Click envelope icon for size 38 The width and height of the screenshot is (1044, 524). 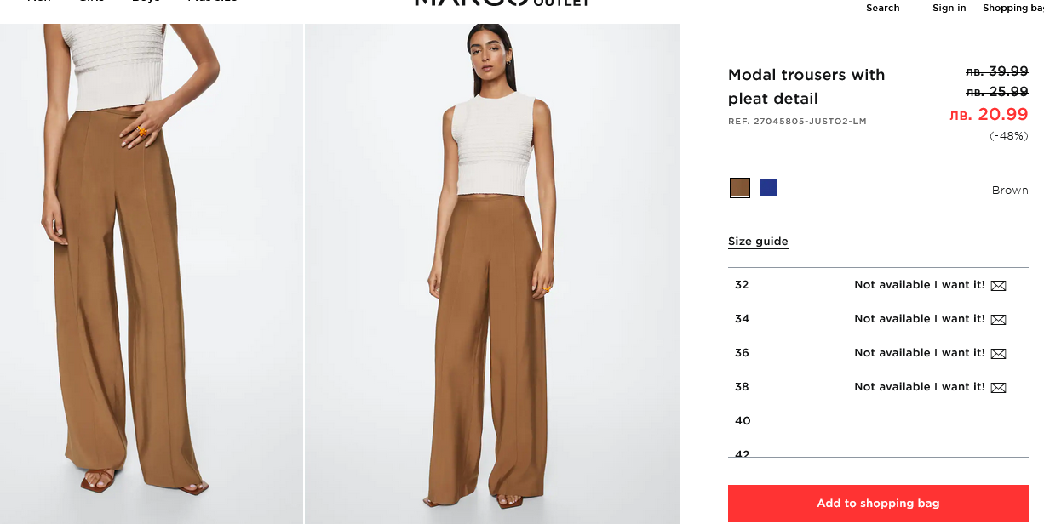[x=998, y=388]
